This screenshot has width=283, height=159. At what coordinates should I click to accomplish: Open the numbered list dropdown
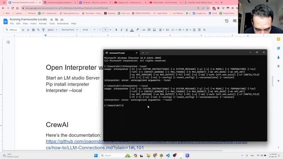pos(188,30)
